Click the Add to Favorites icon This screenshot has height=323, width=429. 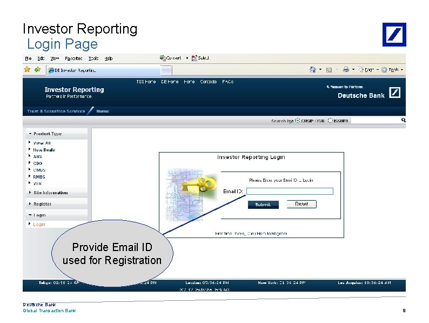coord(37,69)
